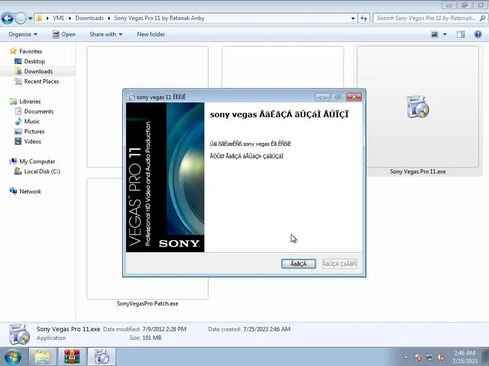Click the greyed-out second installer dialog button

tap(340, 264)
